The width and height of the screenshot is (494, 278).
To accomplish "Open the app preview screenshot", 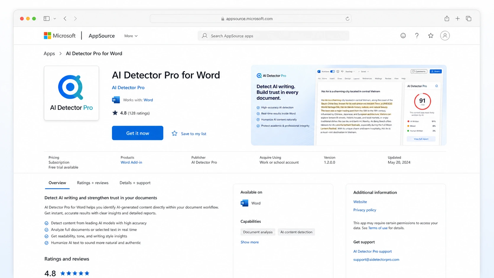I will 349,105.
